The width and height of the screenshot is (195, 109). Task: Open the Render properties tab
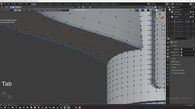pos(168,47)
